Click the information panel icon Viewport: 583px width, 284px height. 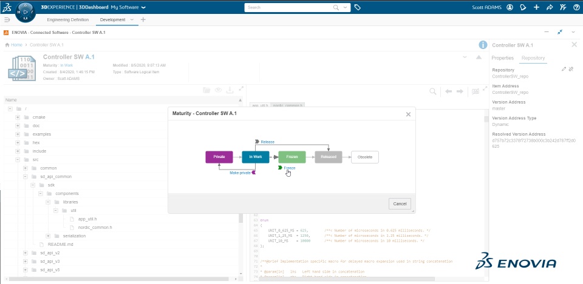[x=483, y=45]
